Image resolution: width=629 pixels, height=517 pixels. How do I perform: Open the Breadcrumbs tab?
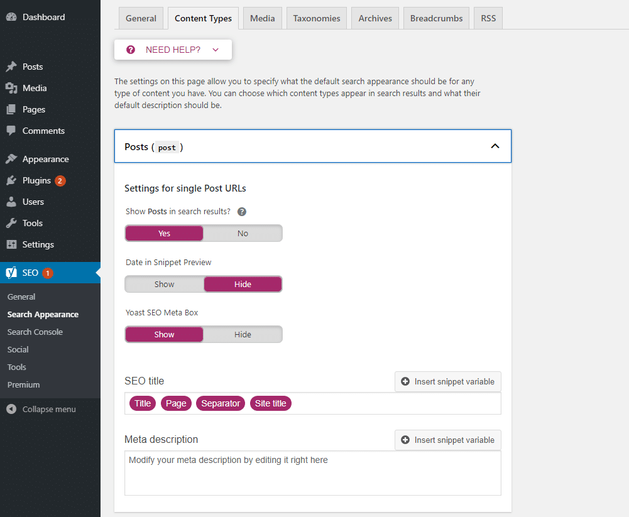436,18
